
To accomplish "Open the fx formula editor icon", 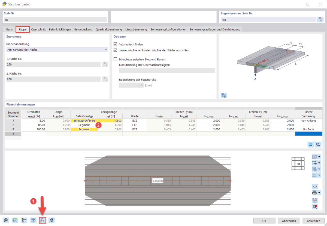I will [51, 220].
